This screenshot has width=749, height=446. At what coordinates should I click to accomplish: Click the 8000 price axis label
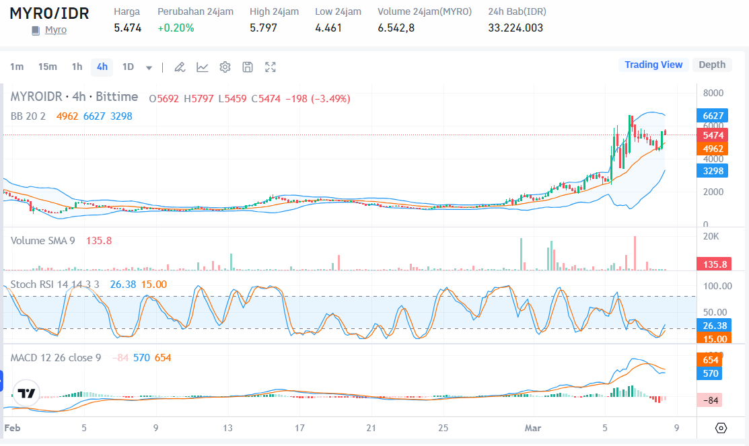click(713, 93)
